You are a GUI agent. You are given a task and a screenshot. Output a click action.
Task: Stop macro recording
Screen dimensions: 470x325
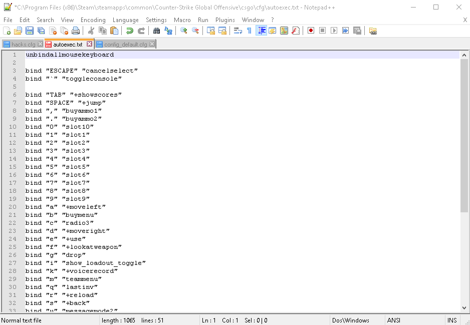click(322, 31)
